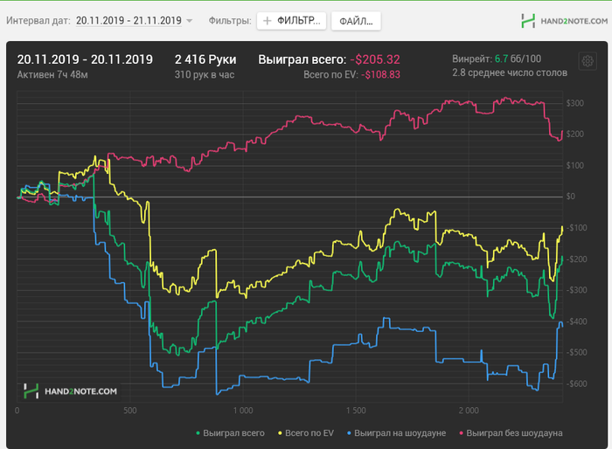Click the green legend dot for Выиграл всего

198,433
